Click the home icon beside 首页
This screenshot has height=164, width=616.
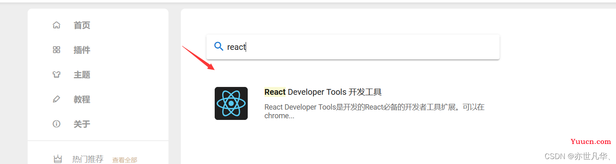pyautogui.click(x=57, y=25)
